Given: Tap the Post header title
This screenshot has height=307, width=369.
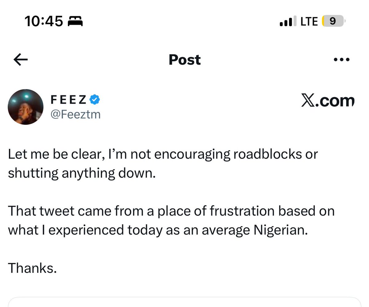Looking at the screenshot, I should pyautogui.click(x=184, y=60).
